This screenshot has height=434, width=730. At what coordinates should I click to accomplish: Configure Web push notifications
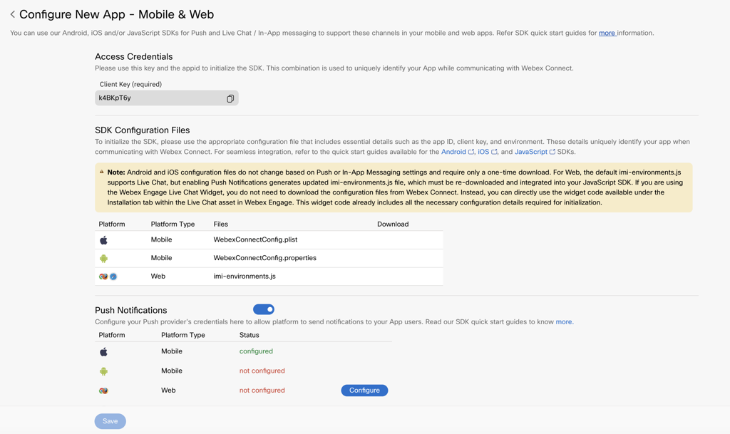pos(364,390)
